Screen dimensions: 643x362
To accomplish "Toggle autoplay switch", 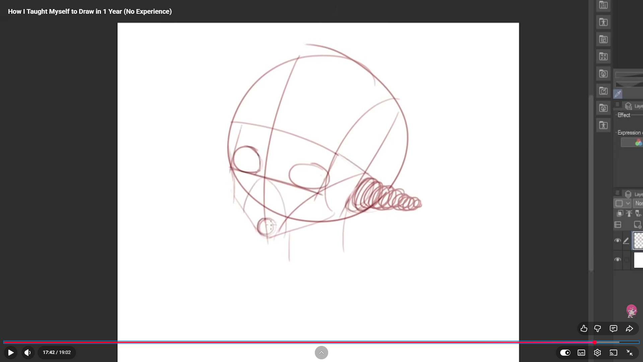I will click(565, 353).
